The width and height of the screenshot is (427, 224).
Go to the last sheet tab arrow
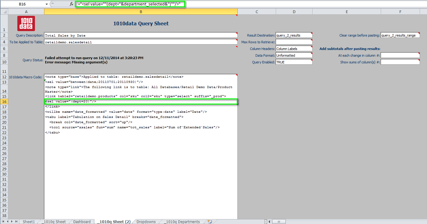(16, 222)
